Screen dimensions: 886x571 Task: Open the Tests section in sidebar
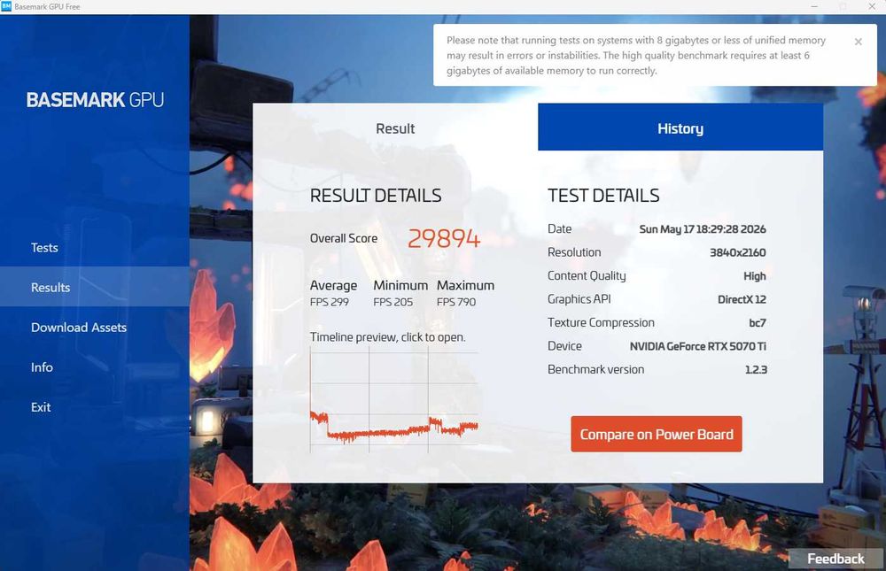coord(44,247)
